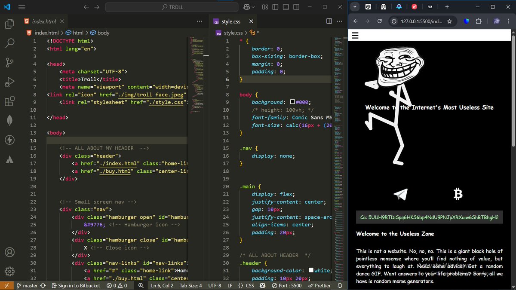Image resolution: width=516 pixels, height=290 pixels.
Task: Stop Live Server via Port : 5500
Action: tap(287, 285)
